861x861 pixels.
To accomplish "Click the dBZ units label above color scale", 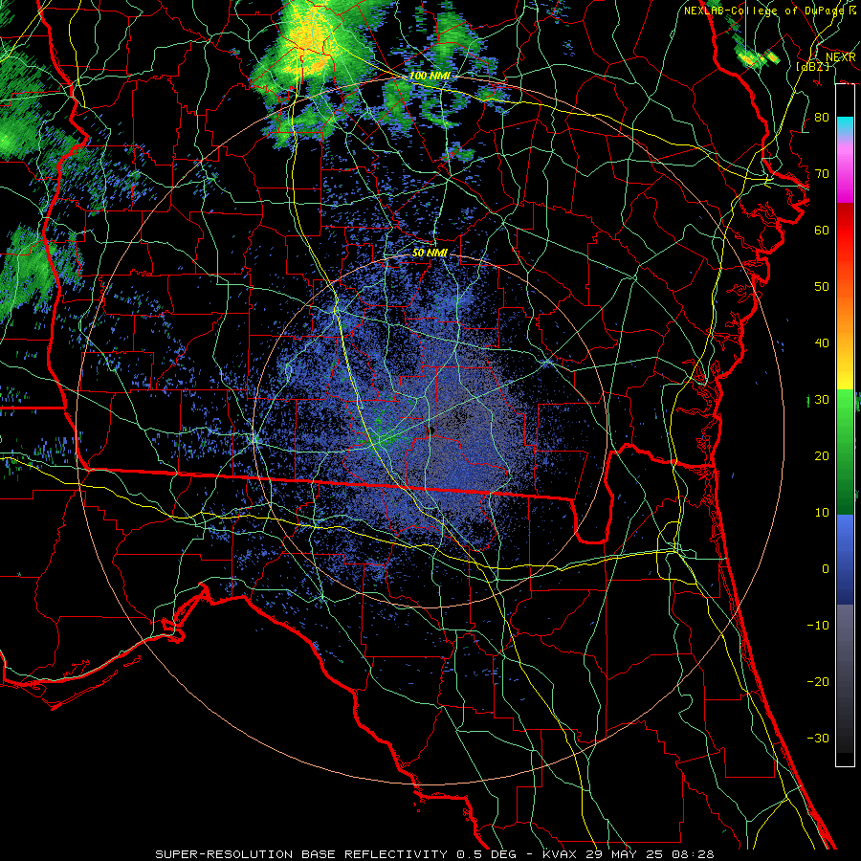I will tap(813, 66).
